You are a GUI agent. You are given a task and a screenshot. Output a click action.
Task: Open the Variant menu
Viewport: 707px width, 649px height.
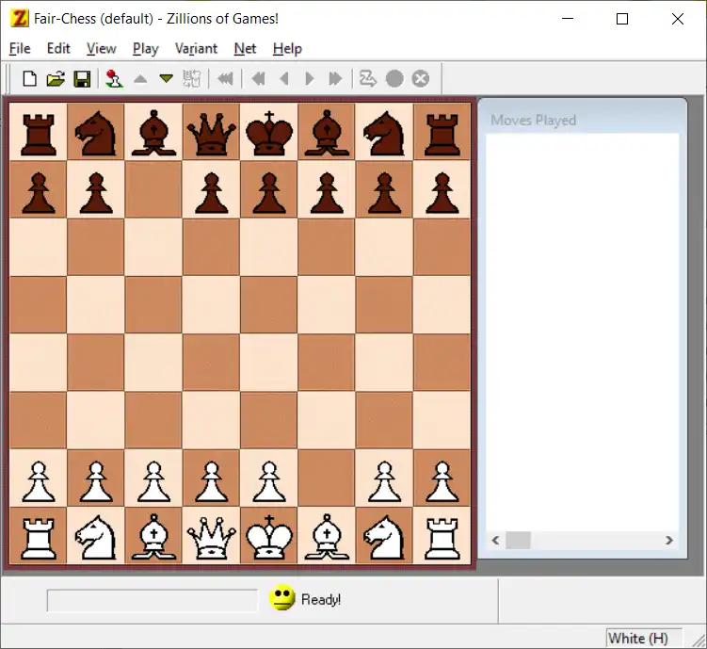point(196,48)
